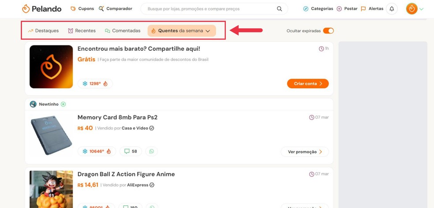Open the Cupons link
The image size is (434, 208).
[x=82, y=9]
